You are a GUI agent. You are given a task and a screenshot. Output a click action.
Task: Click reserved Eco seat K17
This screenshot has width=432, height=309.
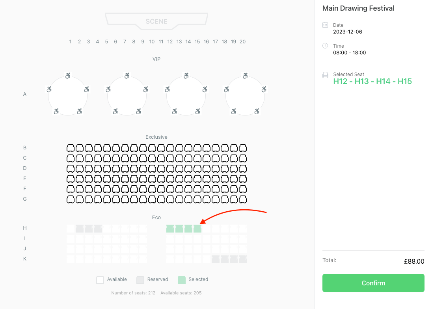[x=216, y=259]
